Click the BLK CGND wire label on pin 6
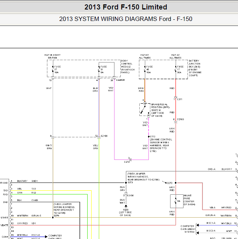This screenshot has width=238, height=239. click(x=27, y=200)
